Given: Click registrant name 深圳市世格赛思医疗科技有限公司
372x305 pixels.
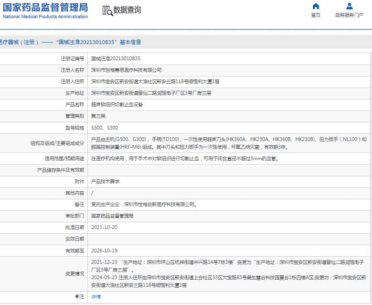Looking at the screenshot, I should click(x=127, y=70).
